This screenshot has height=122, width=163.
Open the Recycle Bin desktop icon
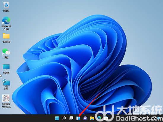click(6, 5)
